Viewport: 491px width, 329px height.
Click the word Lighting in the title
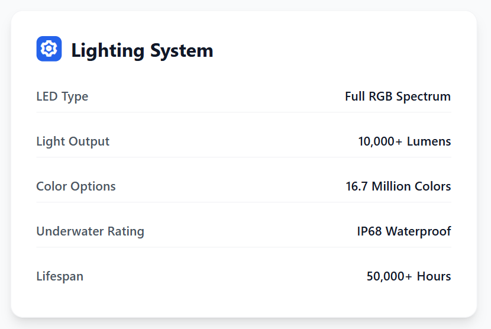click(108, 50)
